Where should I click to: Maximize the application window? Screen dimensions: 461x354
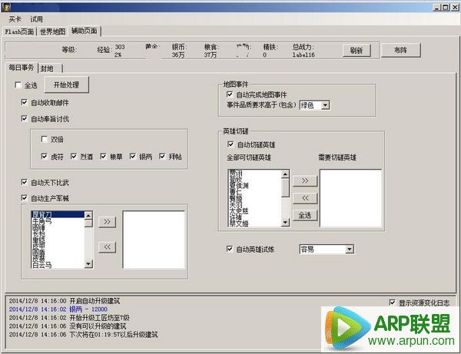[443, 6]
